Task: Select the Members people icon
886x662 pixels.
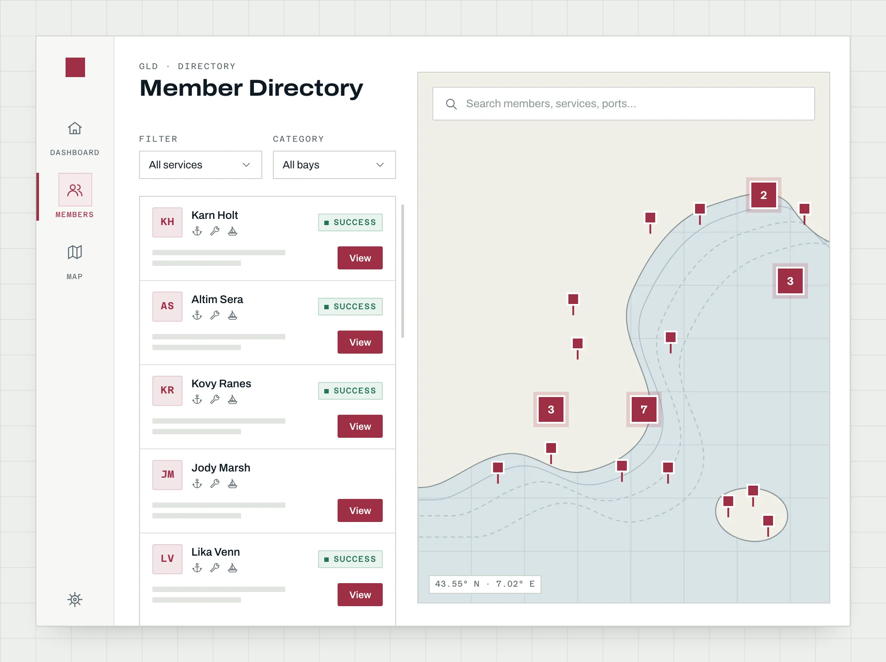Action: (x=75, y=190)
